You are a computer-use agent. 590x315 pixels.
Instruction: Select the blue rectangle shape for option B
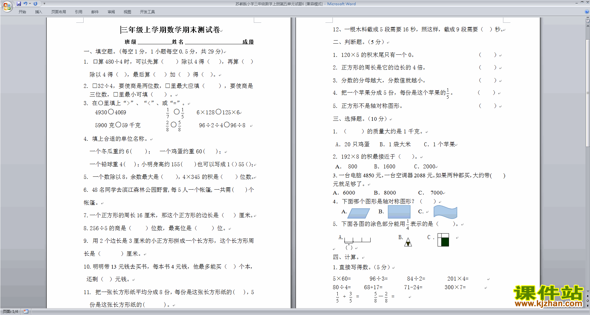399,212
